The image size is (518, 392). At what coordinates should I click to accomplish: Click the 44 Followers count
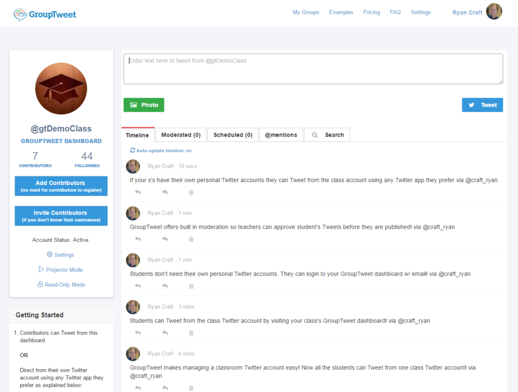coord(87,159)
